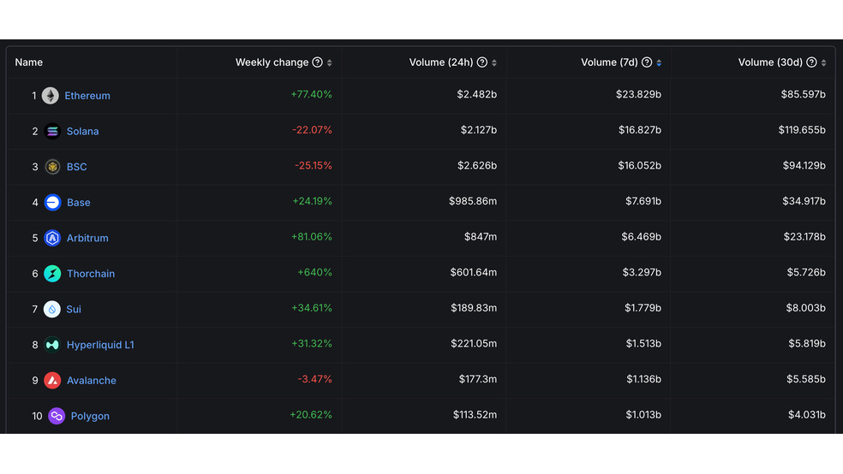
Task: Click the Volume (24h) header label
Action: pyautogui.click(x=441, y=62)
